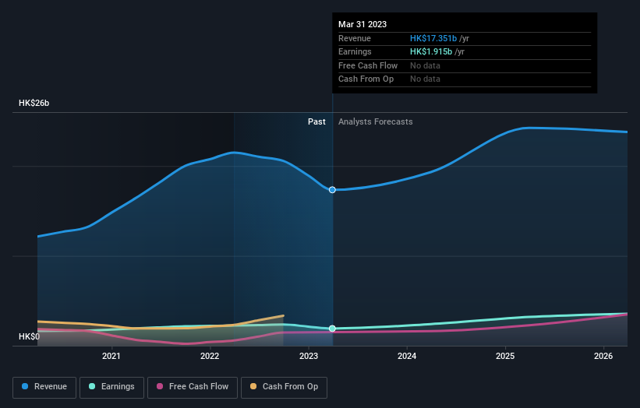
Task: Click the blue Revenue legend dot
Action: click(x=25, y=386)
